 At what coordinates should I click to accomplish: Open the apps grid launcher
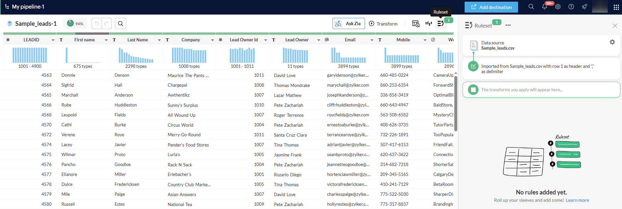point(616,7)
